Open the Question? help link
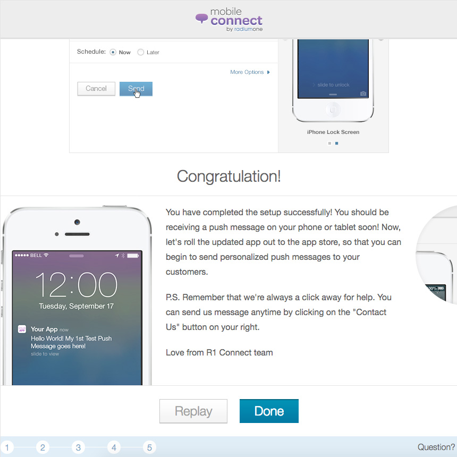 coord(436,447)
